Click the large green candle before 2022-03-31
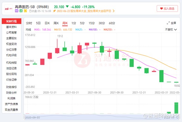The image size is (182, 122). click(161, 76)
